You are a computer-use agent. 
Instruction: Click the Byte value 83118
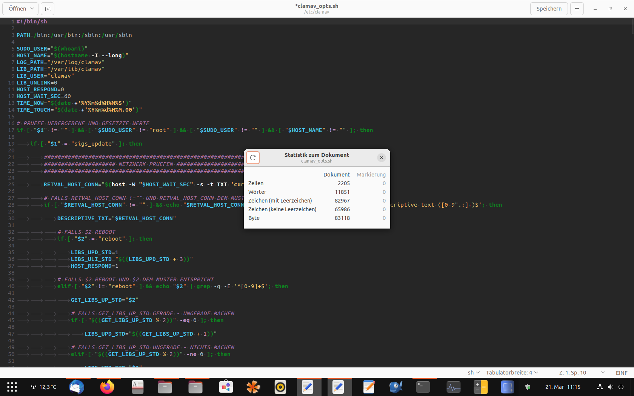pyautogui.click(x=342, y=218)
